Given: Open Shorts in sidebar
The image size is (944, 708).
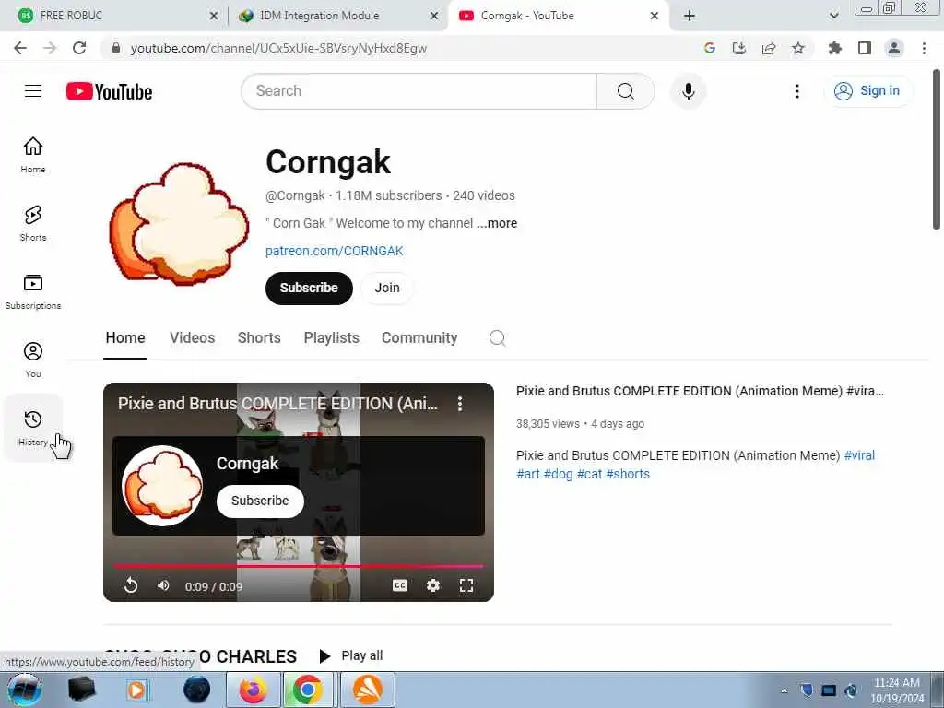Looking at the screenshot, I should tap(33, 223).
